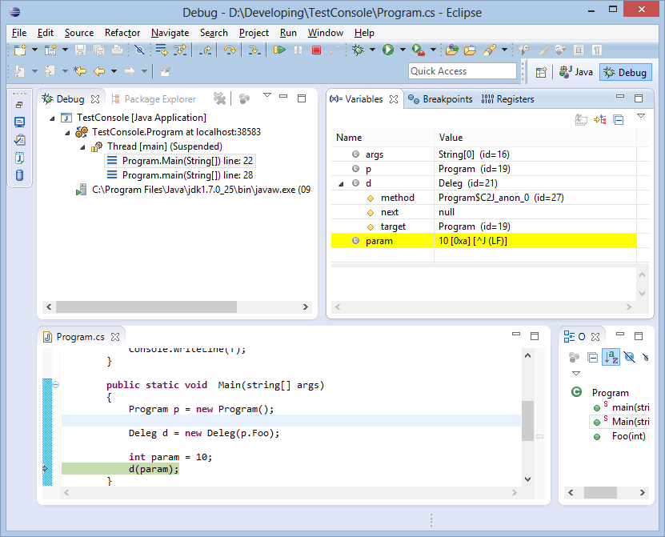
Task: Select stack frame Program.main line 28
Action: [187, 175]
